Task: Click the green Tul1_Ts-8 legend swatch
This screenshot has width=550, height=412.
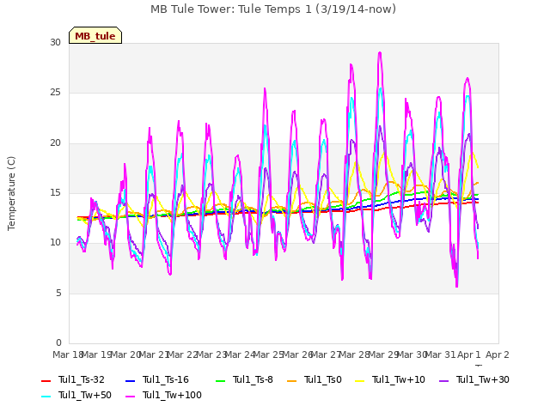Action: (x=220, y=380)
